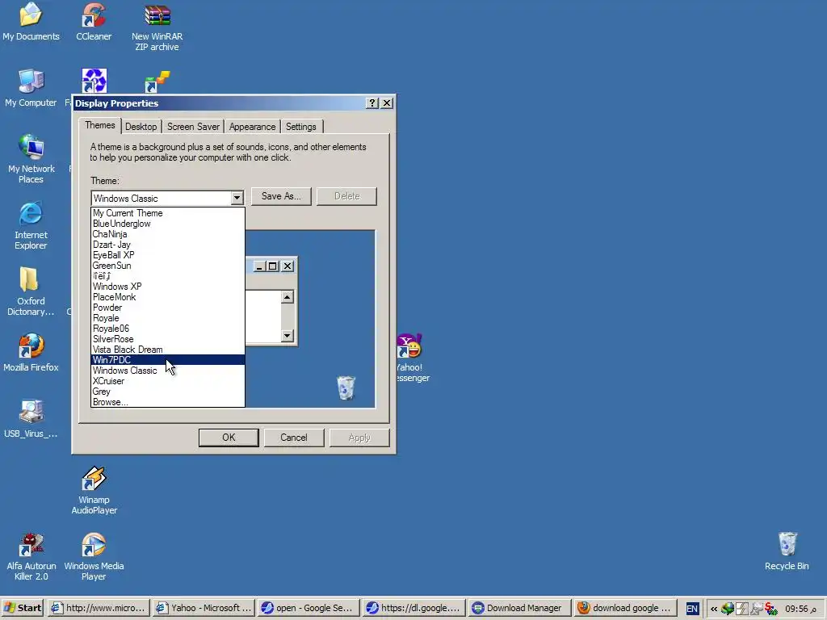Pick EyeBall XP in theme list

pyautogui.click(x=168, y=255)
